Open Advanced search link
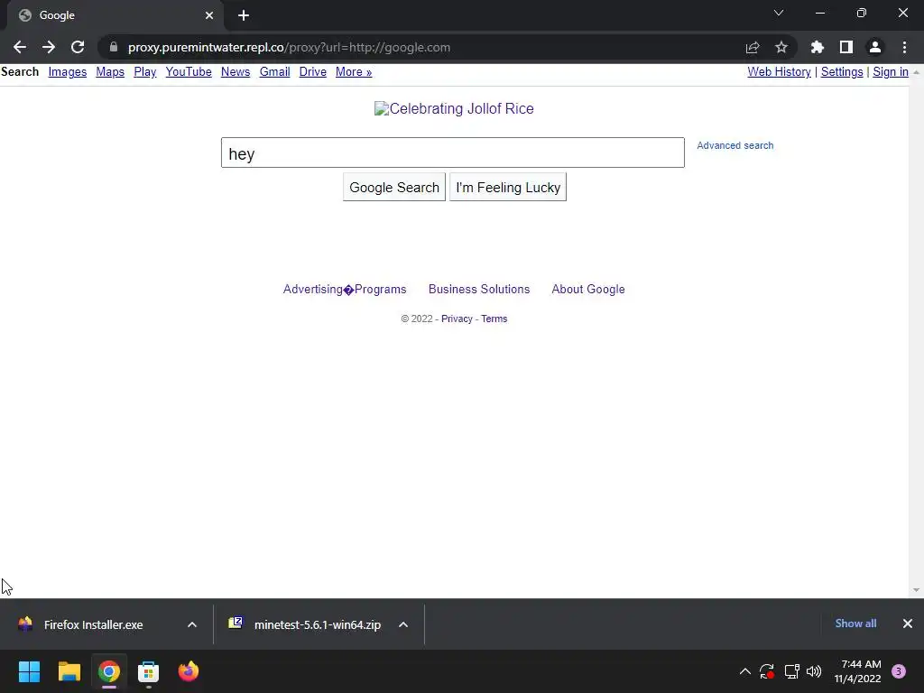Image resolution: width=924 pixels, height=693 pixels. click(735, 145)
